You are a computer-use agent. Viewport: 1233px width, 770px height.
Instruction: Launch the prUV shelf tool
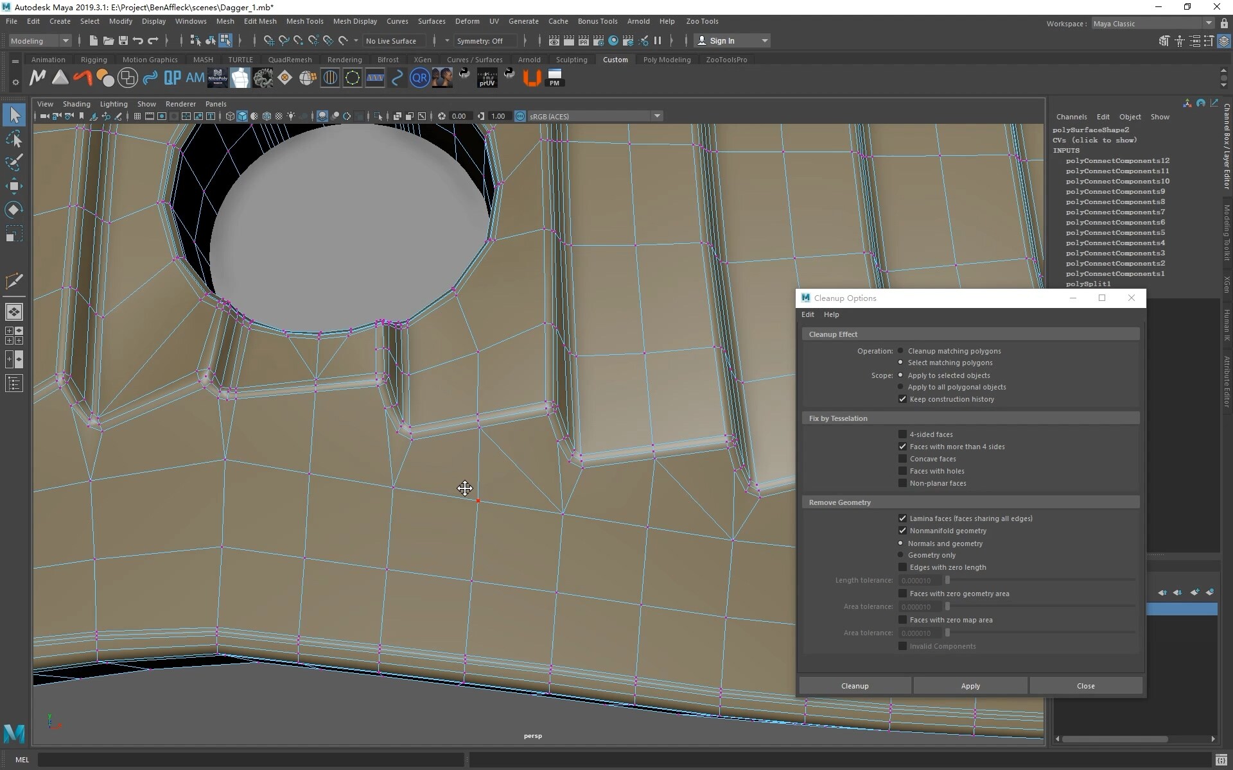tap(487, 78)
